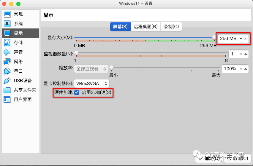Minimize the settings window with yellow button
253x166 pixels.
coord(11,4)
